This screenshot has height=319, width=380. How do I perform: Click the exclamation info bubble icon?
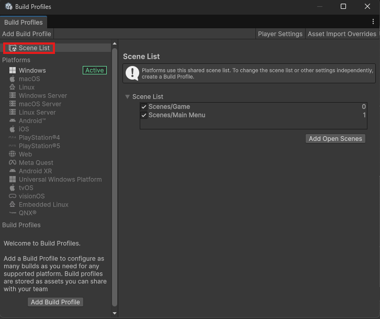132,73
